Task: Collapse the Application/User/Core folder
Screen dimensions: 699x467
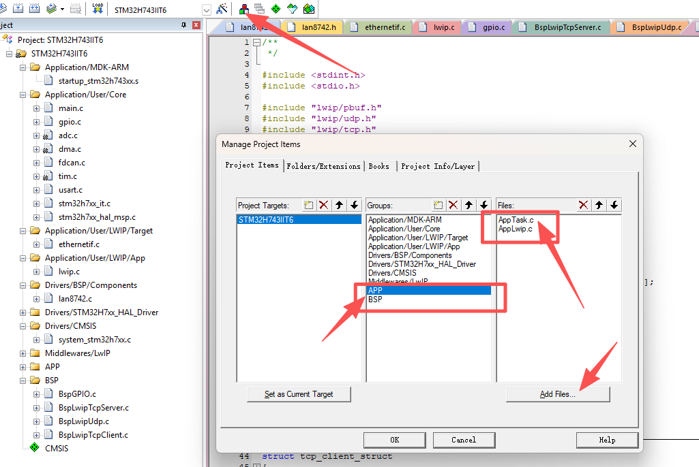Action: [23, 95]
